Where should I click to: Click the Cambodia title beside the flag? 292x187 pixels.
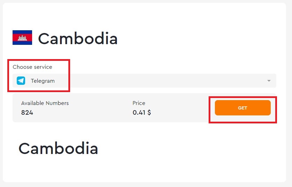coord(78,38)
